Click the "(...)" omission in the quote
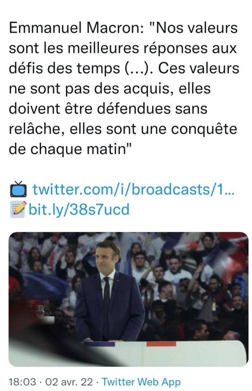This screenshot has width=252, height=391. (x=139, y=68)
